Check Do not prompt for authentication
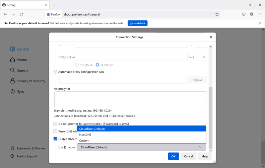Image resolution: width=265 pixels, height=168 pixels. (x=55, y=124)
